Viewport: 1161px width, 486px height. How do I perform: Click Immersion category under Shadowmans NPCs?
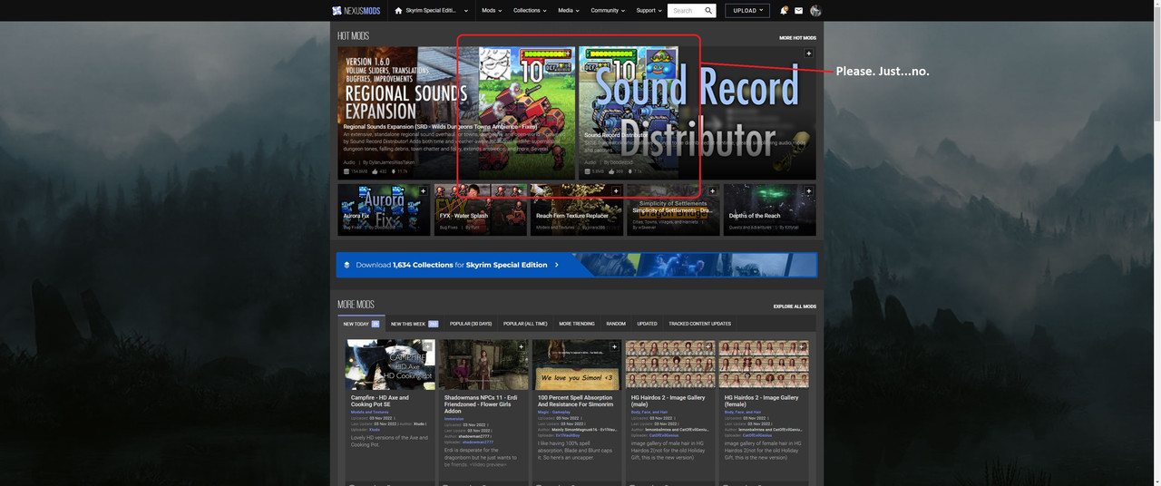(x=454, y=419)
